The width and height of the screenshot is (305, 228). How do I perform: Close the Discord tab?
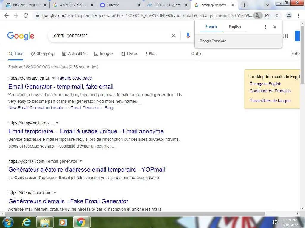click(x=139, y=5)
